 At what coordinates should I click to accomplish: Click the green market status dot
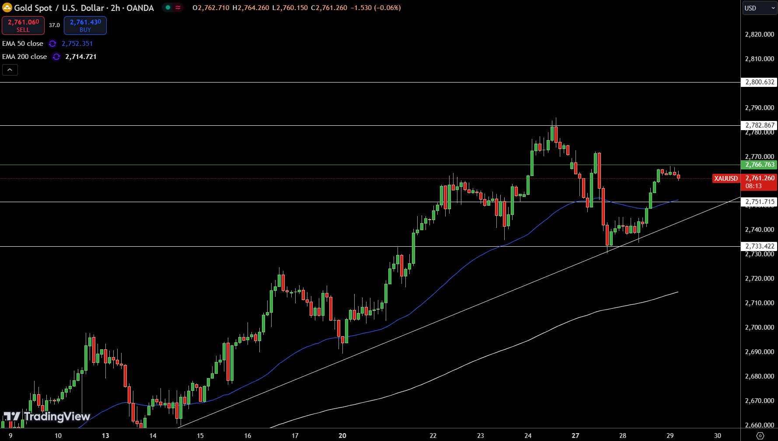point(168,7)
